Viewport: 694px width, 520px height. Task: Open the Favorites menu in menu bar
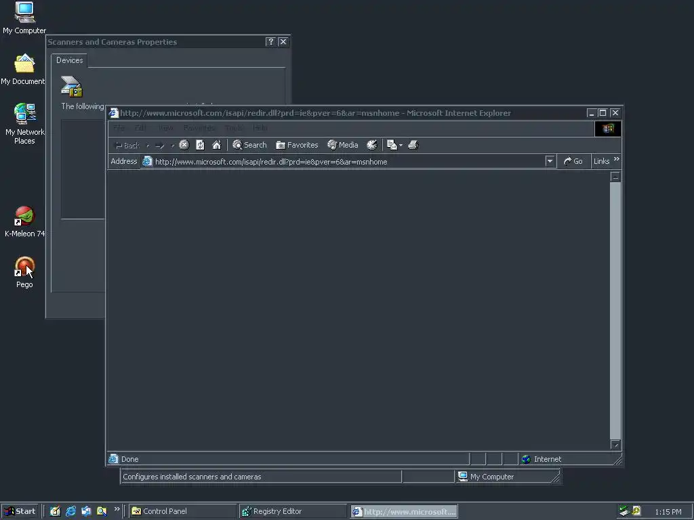(199, 128)
